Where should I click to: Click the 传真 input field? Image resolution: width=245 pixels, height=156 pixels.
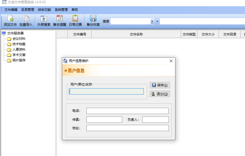104,120
